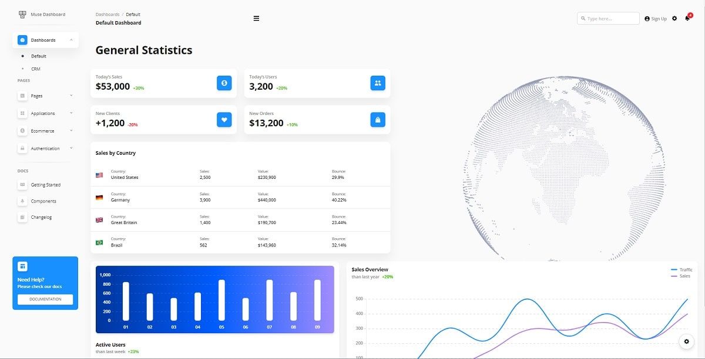705x359 pixels.
Task: Click the Authentication lock icon
Action: (22, 148)
